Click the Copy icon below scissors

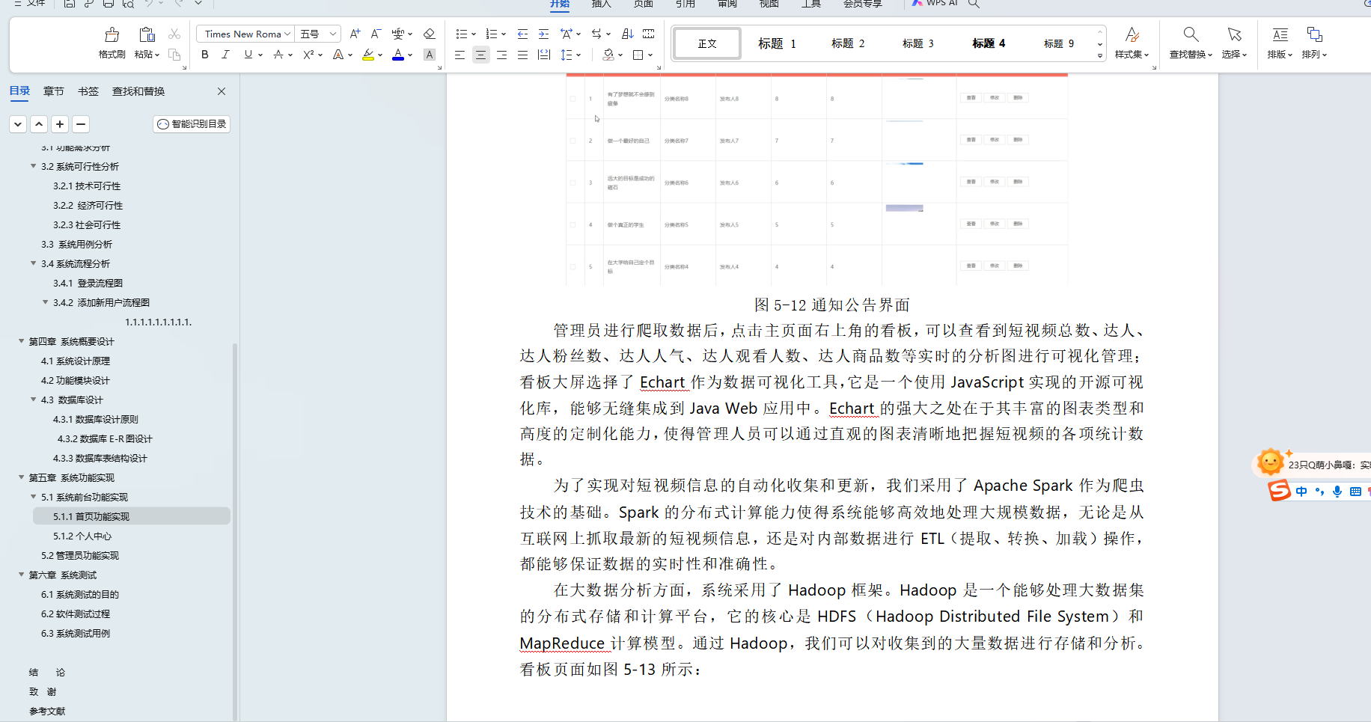tap(174, 55)
